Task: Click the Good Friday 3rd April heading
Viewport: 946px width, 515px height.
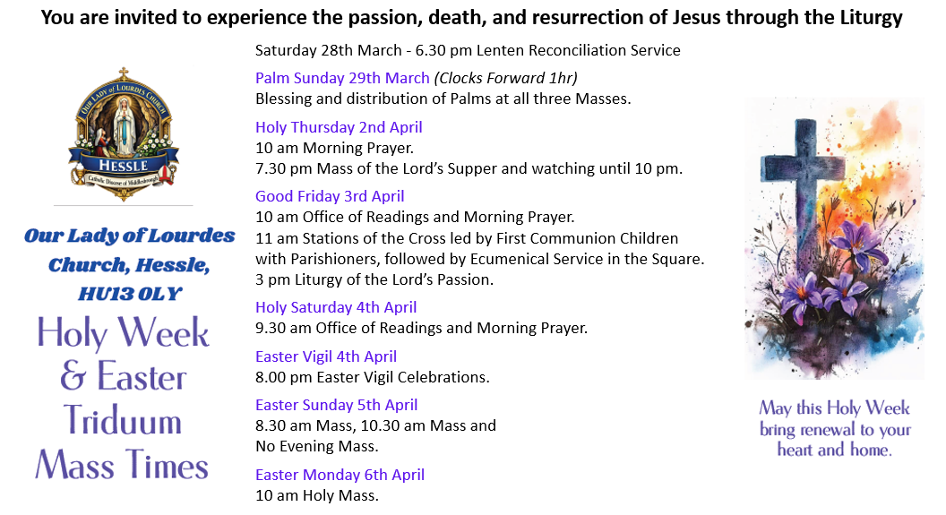Action: click(330, 196)
